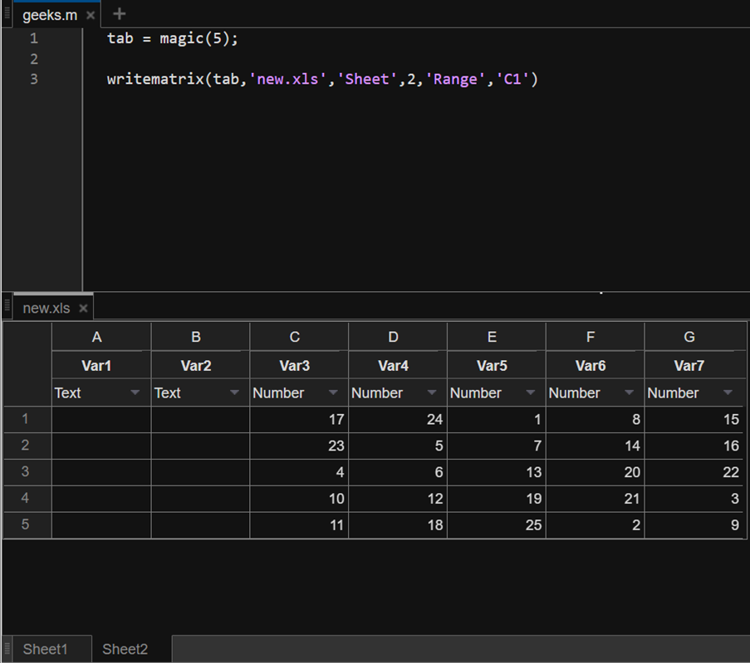Click line number 3 in editor gutter
This screenshot has height=663, width=750.
[x=33, y=80]
